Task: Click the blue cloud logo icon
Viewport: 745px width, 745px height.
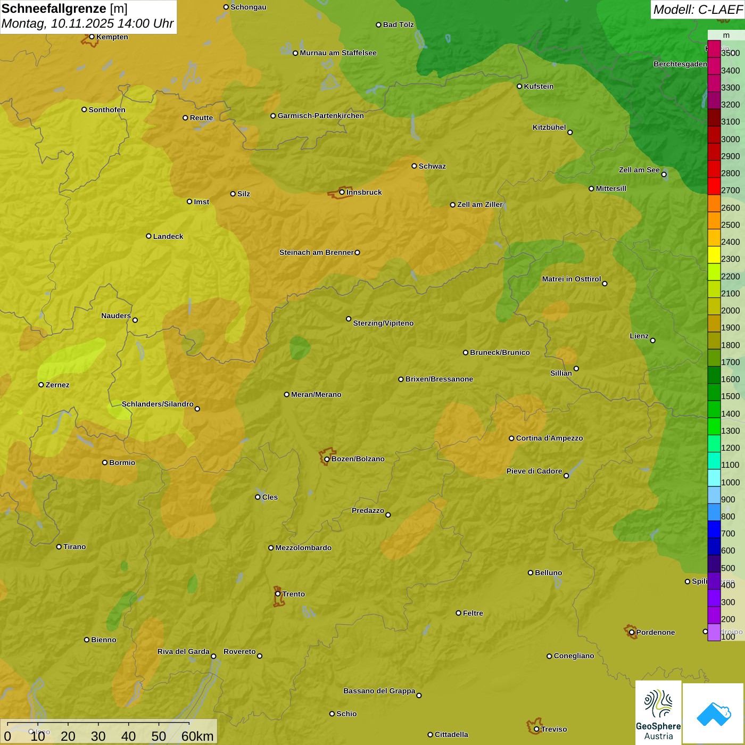Action: (x=714, y=714)
